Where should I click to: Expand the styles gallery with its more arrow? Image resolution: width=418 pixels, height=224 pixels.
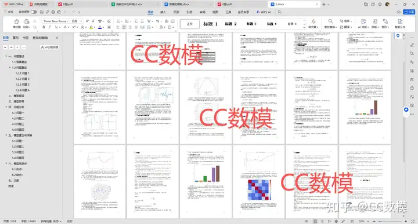click(304, 27)
